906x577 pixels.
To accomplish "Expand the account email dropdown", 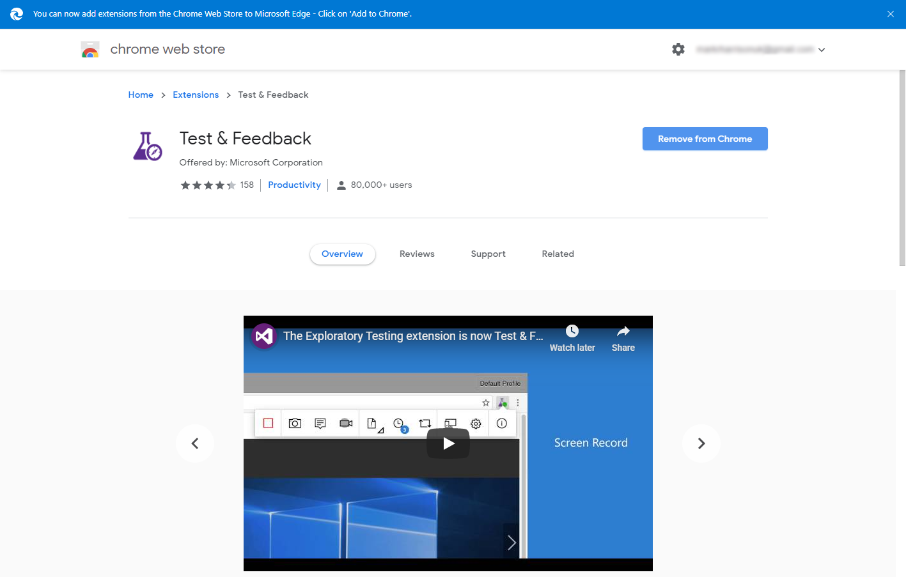I will tap(822, 50).
